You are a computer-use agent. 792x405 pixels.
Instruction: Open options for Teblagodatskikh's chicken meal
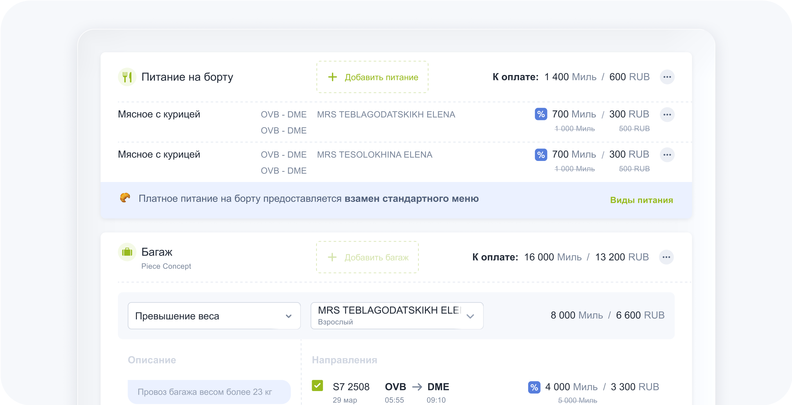667,114
